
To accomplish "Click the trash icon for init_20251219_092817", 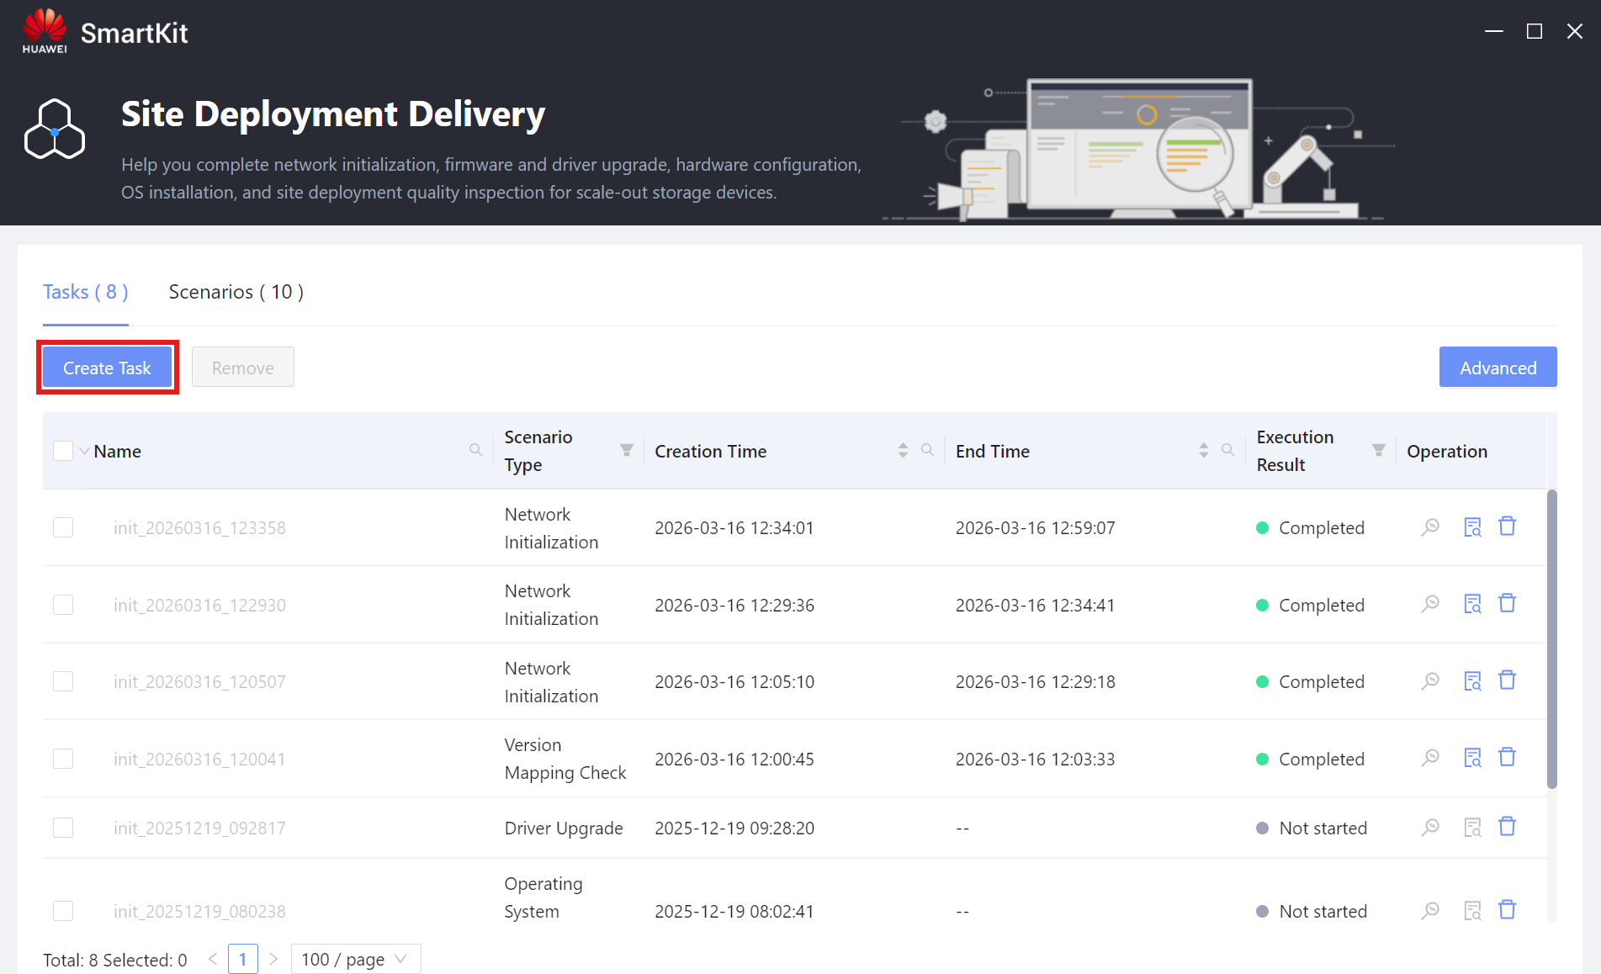I will (x=1507, y=827).
